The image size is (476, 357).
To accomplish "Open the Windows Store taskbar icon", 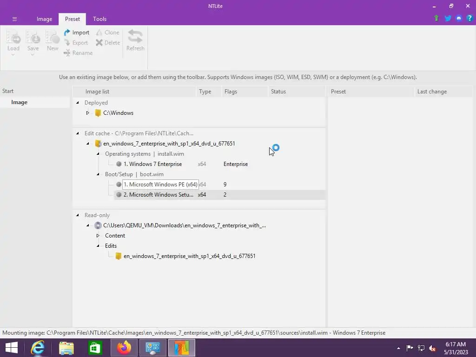I will [95, 348].
